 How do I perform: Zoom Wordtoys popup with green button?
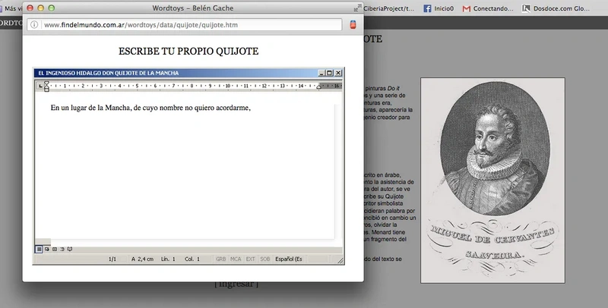(51, 8)
